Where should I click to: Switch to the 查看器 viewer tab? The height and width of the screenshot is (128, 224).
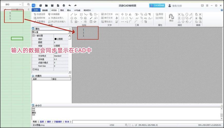(x=45, y=10)
